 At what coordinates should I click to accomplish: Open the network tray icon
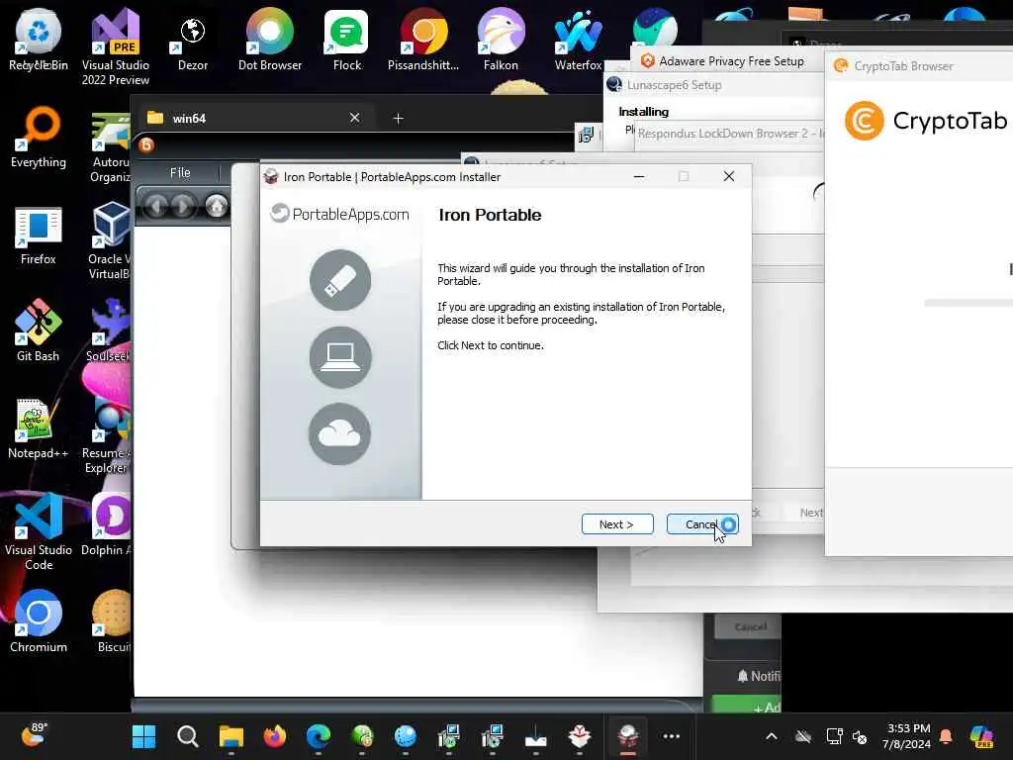[834, 736]
